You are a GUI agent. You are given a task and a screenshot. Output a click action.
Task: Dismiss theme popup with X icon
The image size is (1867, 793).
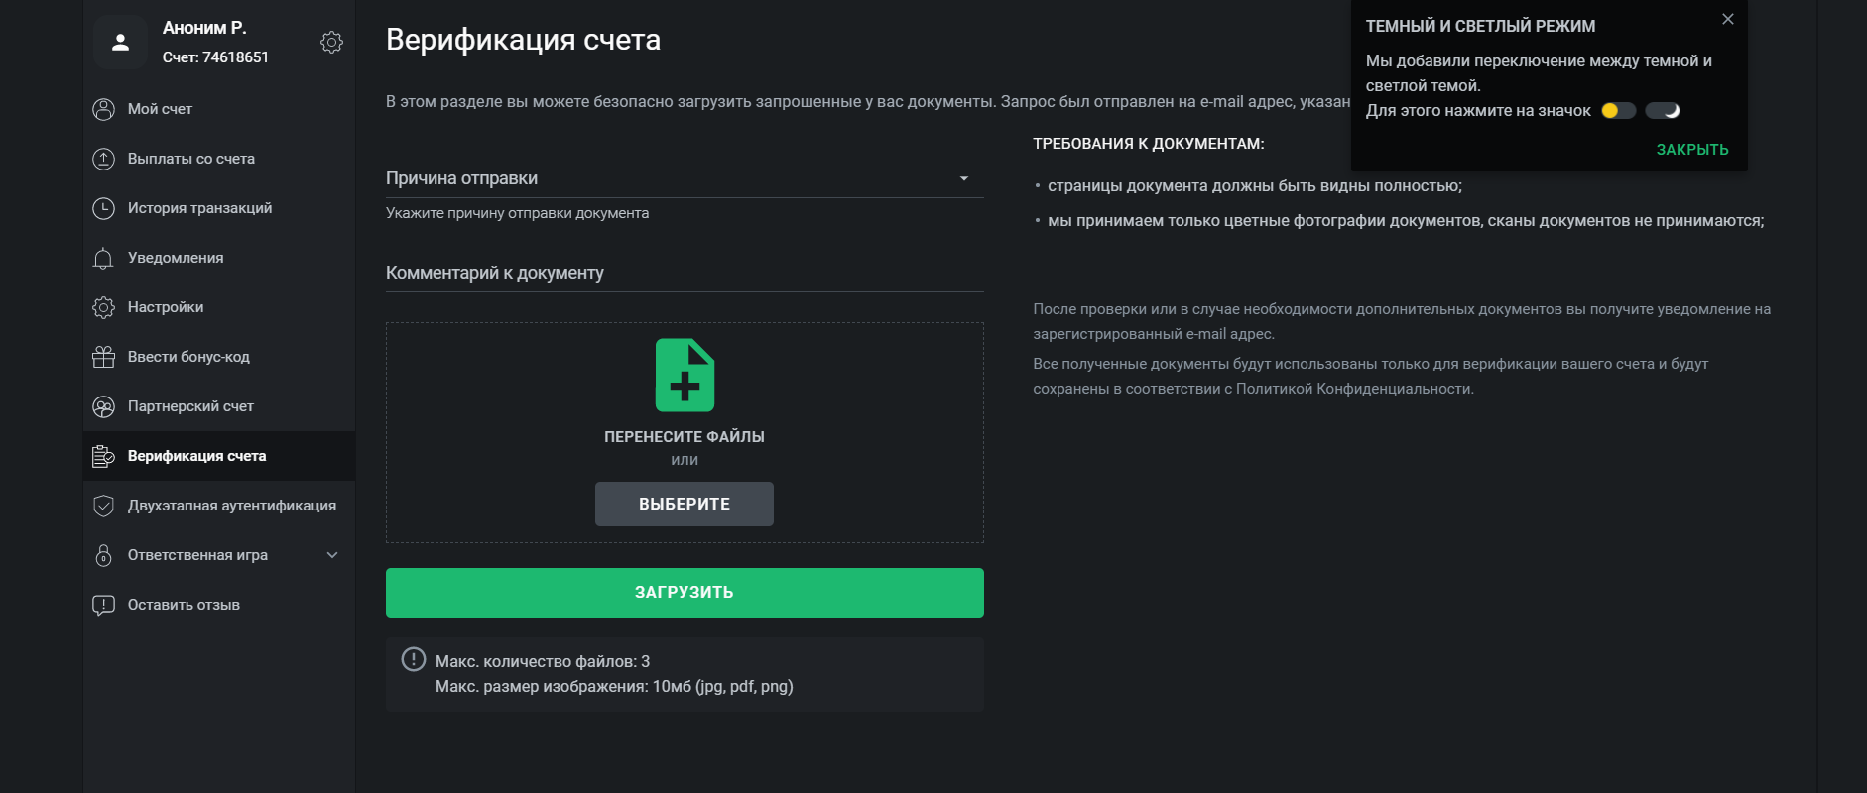(1727, 19)
